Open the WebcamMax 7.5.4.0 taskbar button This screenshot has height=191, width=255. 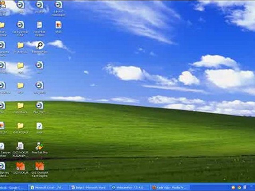pyautogui.click(x=129, y=188)
